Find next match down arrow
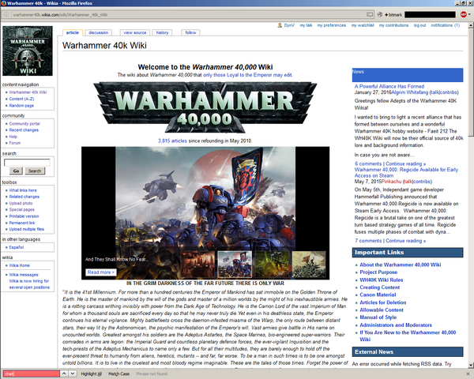474x379 pixels. click(73, 373)
